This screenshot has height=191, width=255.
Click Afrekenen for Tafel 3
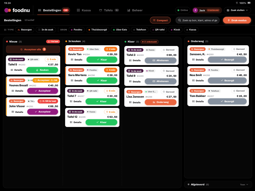tap(160, 60)
